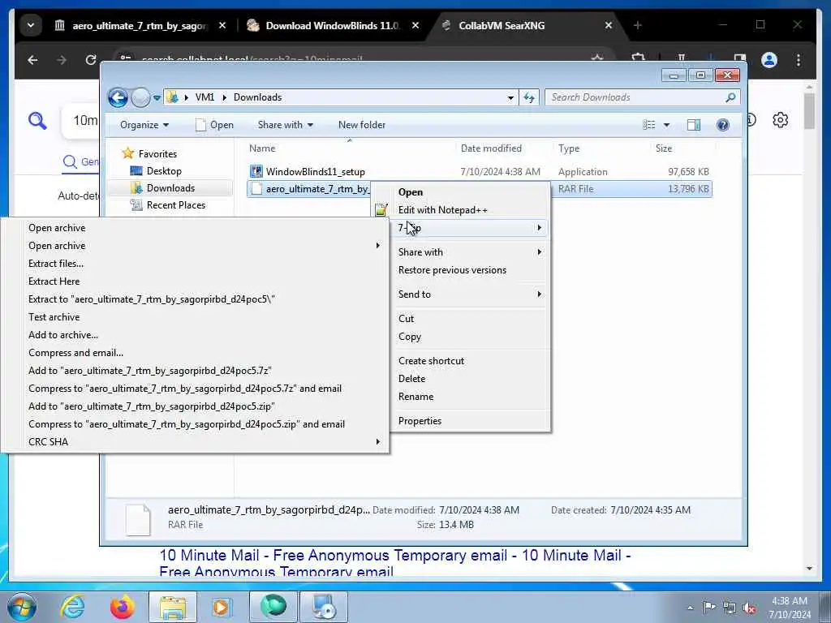This screenshot has height=623, width=831.
Task: Click the magnifier icon in Search Downloads
Action: (x=731, y=97)
